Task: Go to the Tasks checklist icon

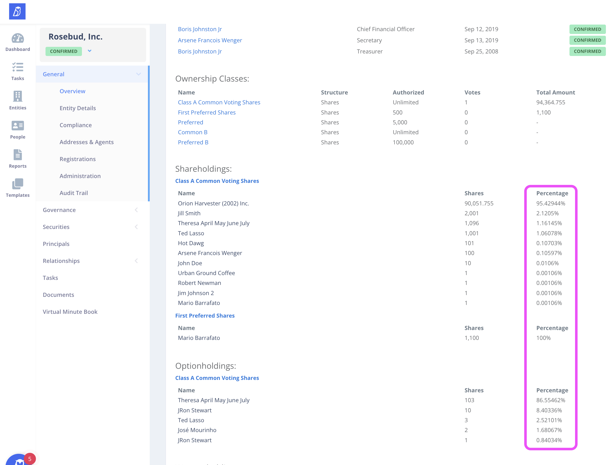Action: coord(17,67)
